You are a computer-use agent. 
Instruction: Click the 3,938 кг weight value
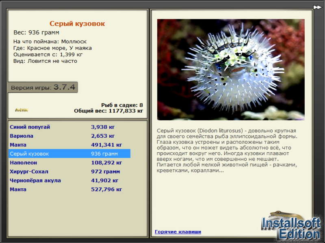[103, 127]
